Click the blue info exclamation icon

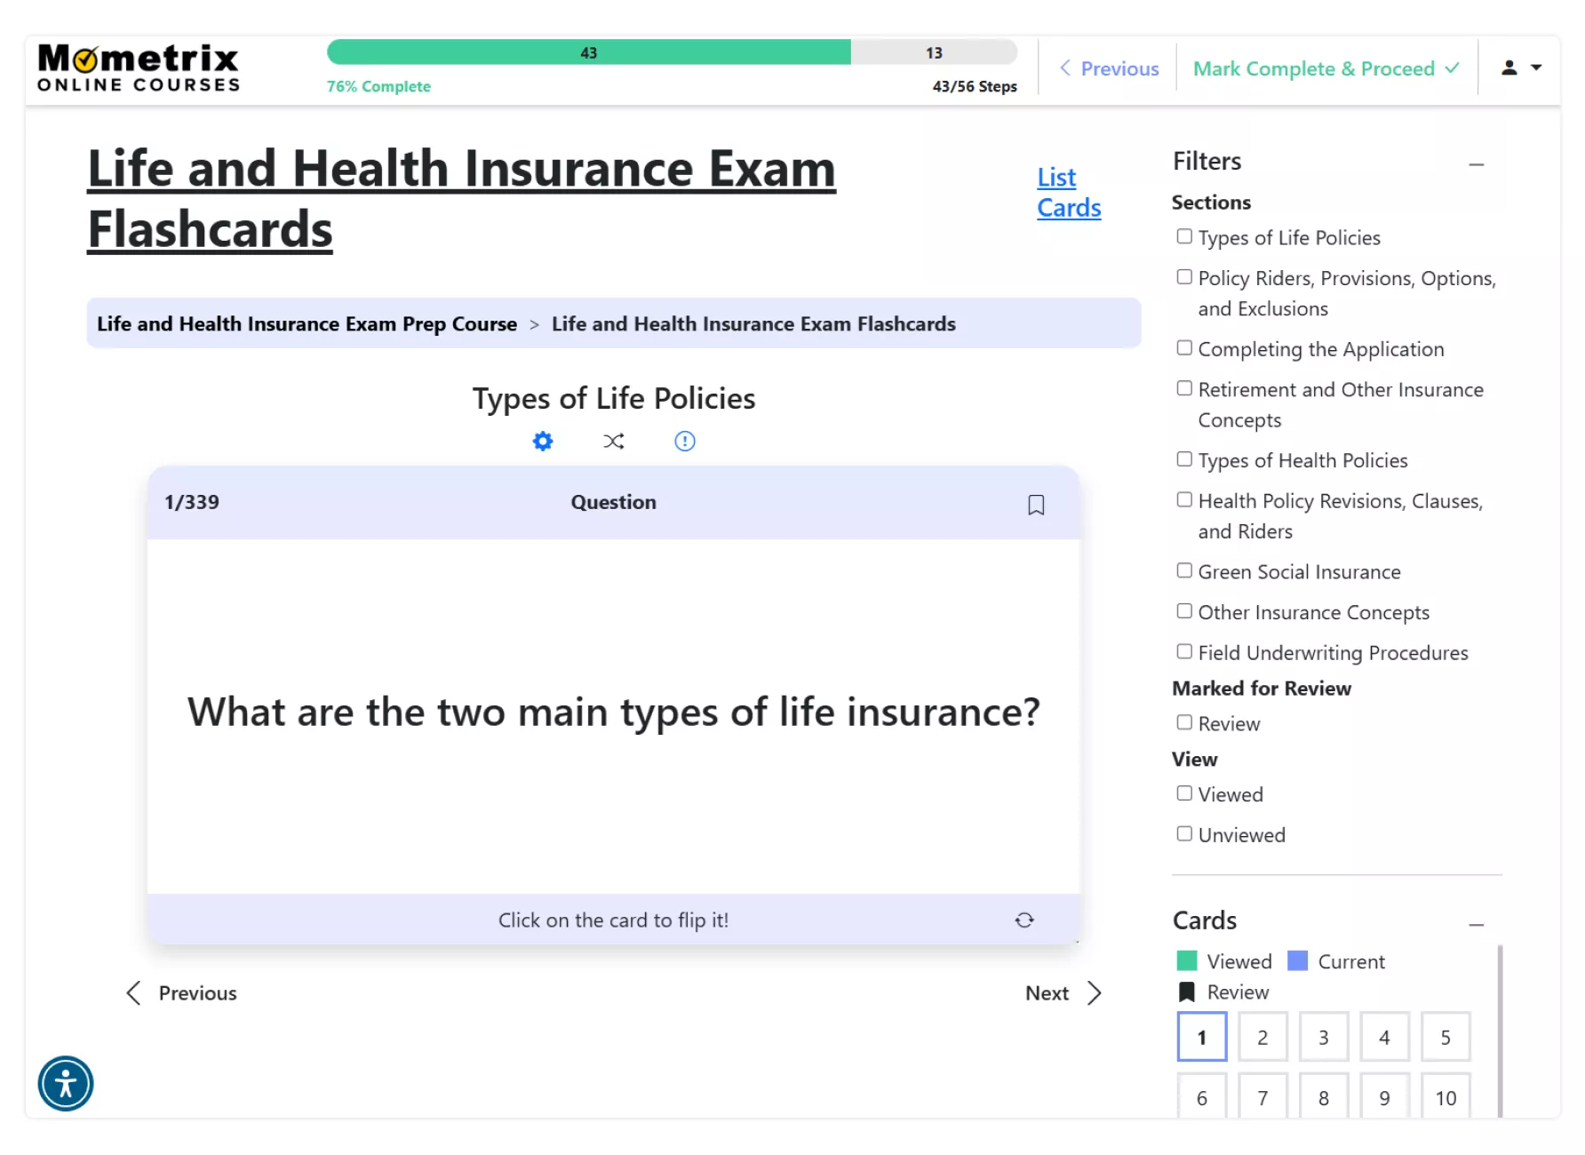pyautogui.click(x=684, y=441)
